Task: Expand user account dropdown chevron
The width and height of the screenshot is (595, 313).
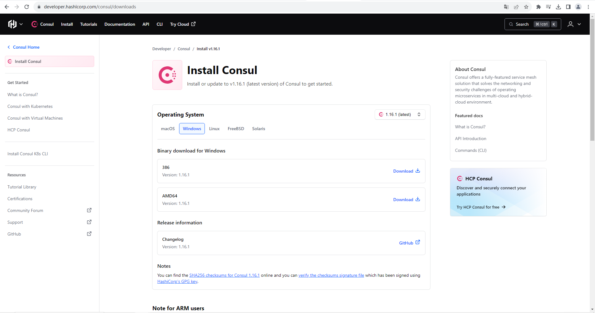Action: pos(579,24)
